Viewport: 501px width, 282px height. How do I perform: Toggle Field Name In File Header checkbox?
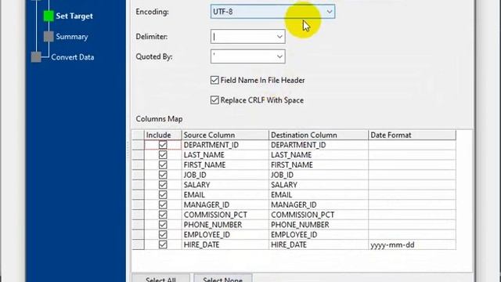point(214,80)
